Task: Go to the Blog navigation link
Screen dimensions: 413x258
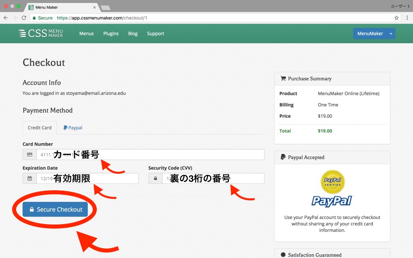Action: click(133, 34)
